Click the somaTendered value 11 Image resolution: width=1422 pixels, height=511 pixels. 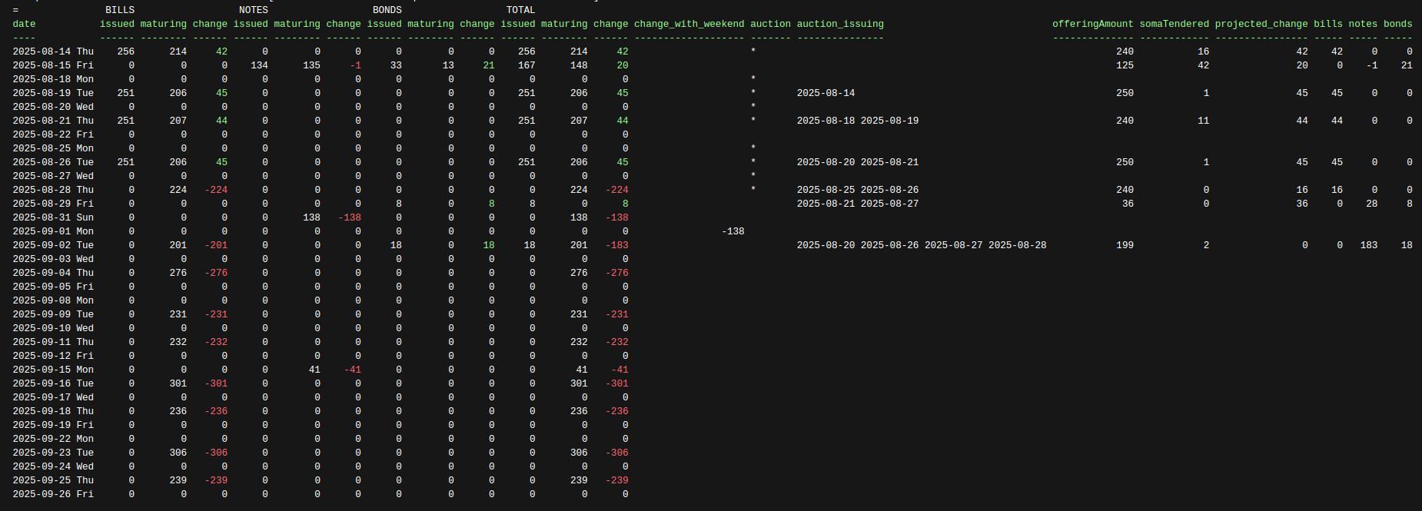point(1203,121)
